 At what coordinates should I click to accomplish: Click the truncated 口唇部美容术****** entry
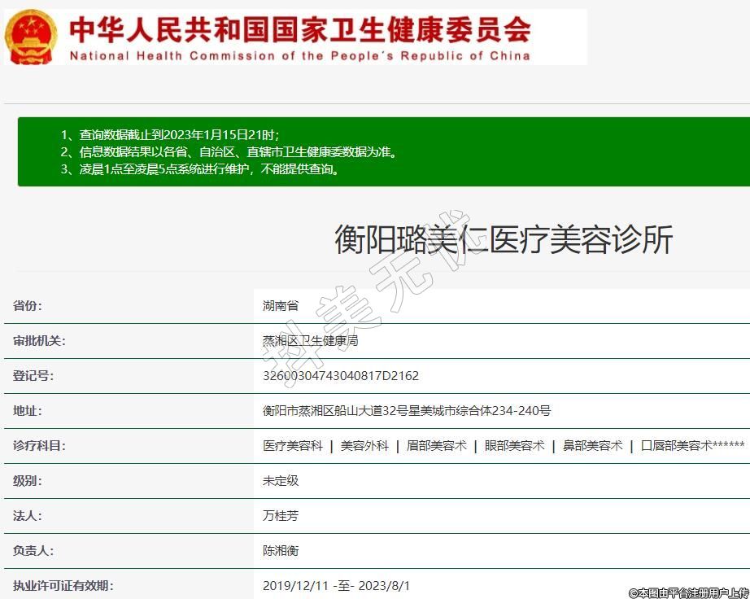point(692,446)
